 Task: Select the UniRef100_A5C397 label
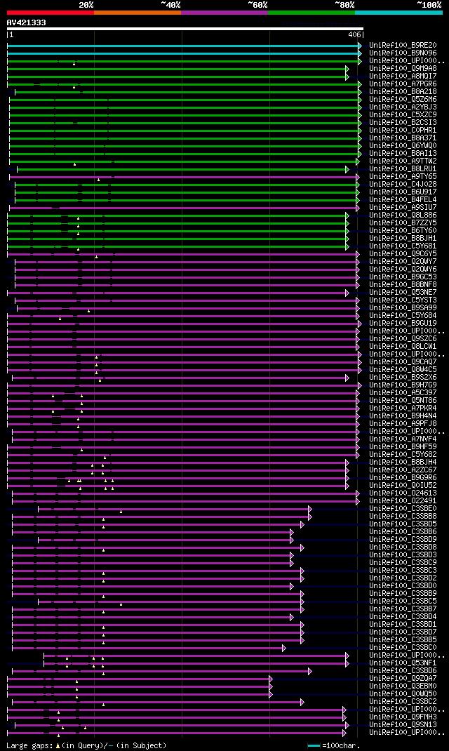coord(403,393)
